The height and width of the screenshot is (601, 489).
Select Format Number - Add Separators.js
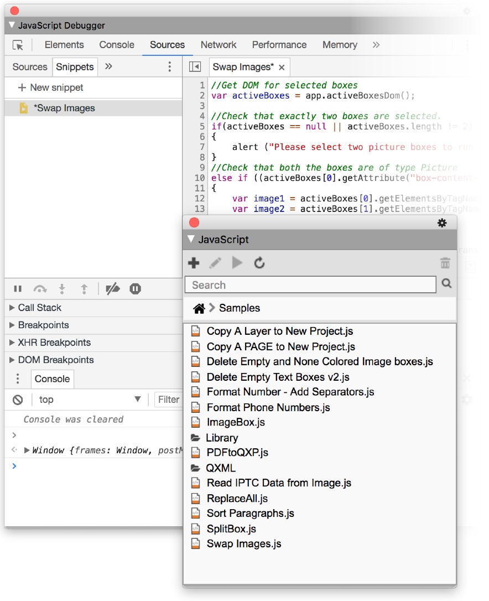click(x=290, y=392)
